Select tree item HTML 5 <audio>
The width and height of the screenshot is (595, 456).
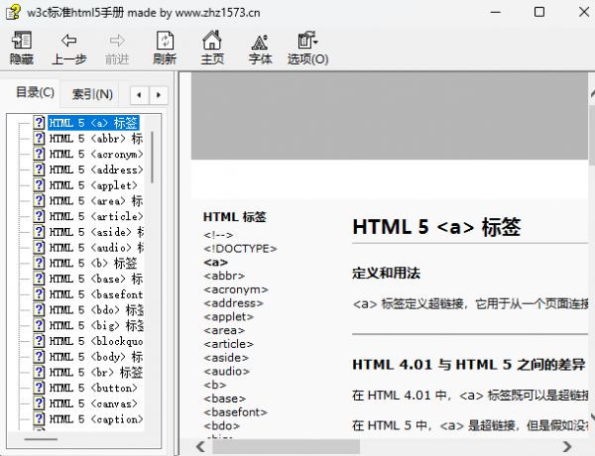click(96, 248)
